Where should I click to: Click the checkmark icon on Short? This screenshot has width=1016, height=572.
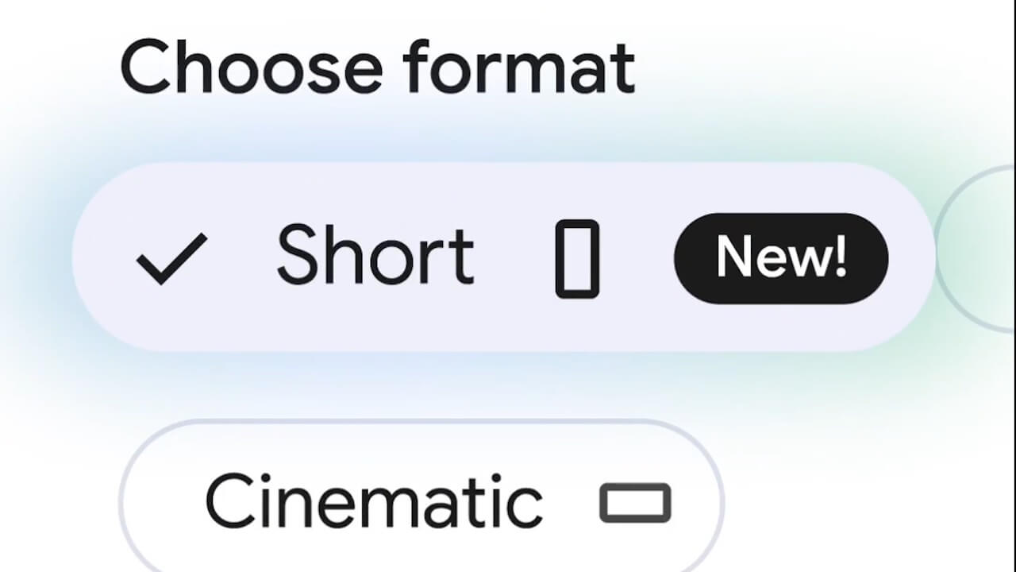click(172, 259)
